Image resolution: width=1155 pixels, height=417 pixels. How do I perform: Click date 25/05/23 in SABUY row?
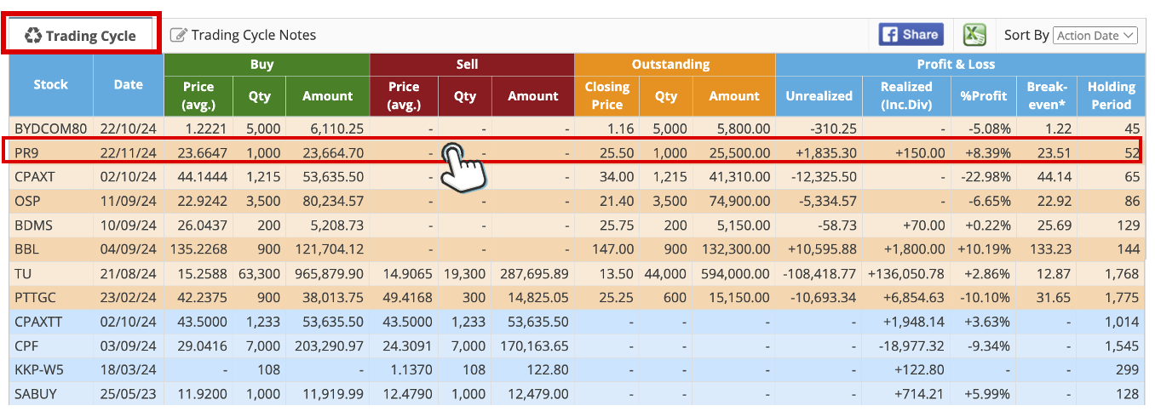(x=128, y=395)
